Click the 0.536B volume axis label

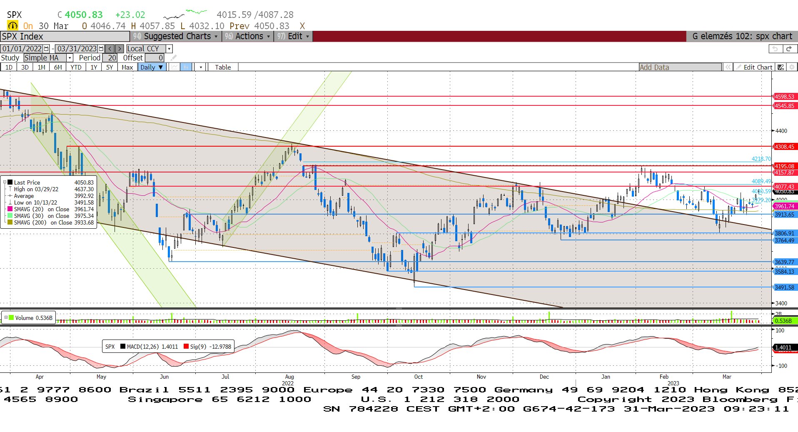point(785,321)
